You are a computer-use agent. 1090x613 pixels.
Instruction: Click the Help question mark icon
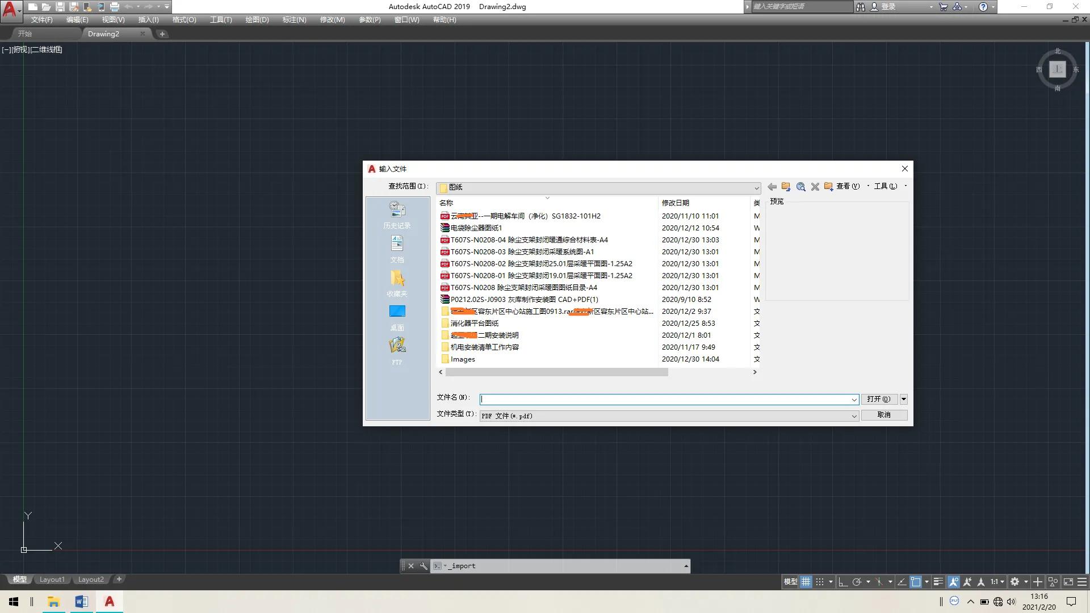[983, 7]
